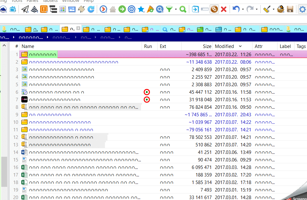The image size is (307, 200).
Task: Toggle the brown dual pane button
Action: click(x=214, y=9)
